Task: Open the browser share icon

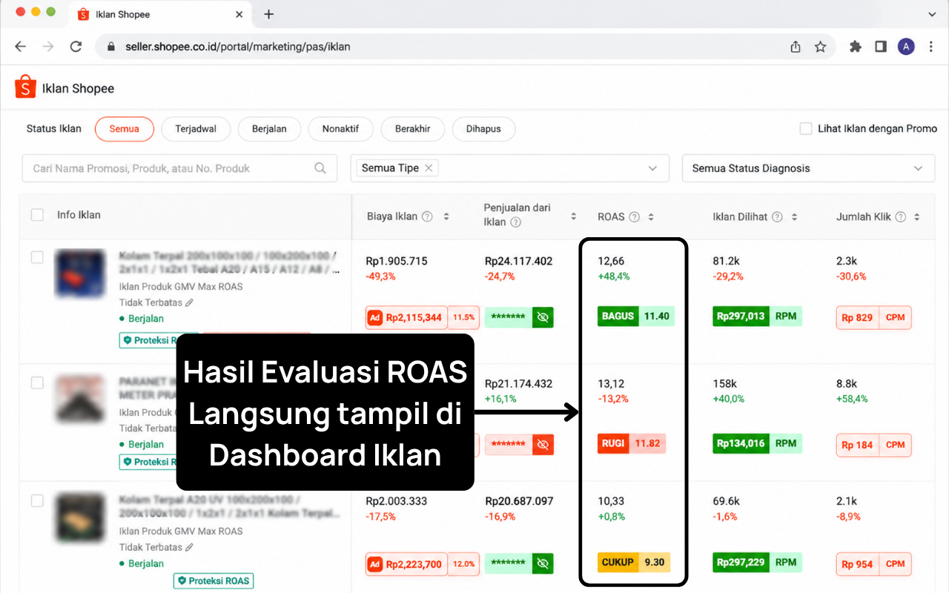Action: point(796,47)
